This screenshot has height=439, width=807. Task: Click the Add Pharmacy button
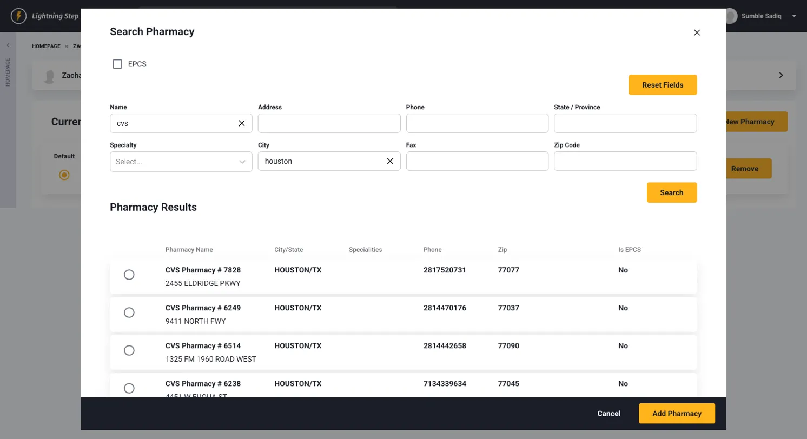click(x=677, y=414)
